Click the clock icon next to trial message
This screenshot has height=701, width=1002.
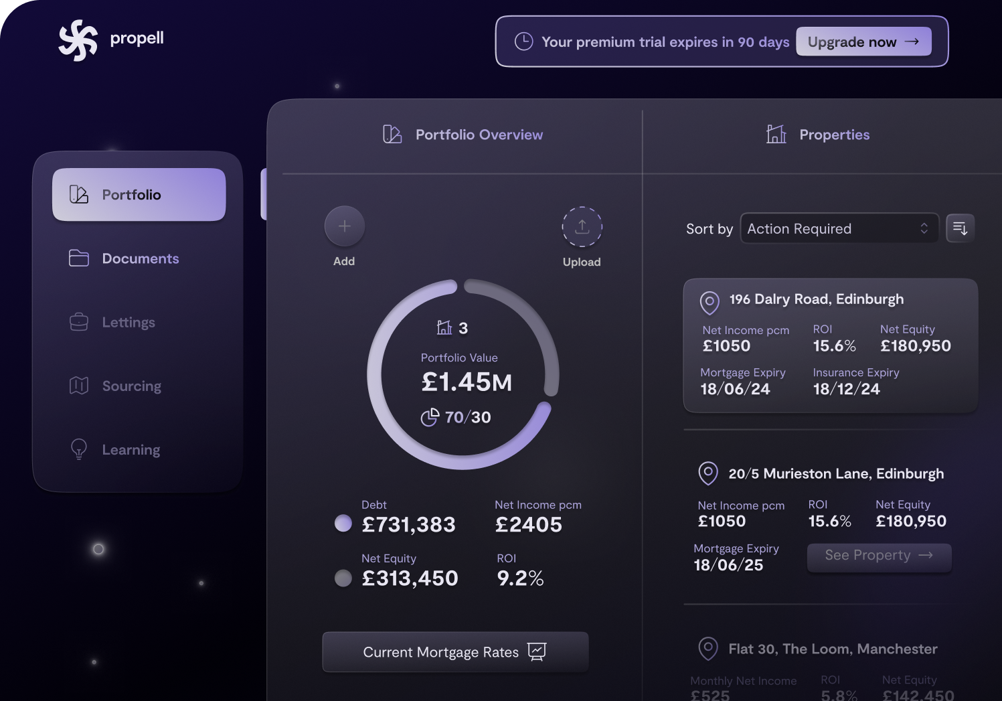click(x=525, y=41)
